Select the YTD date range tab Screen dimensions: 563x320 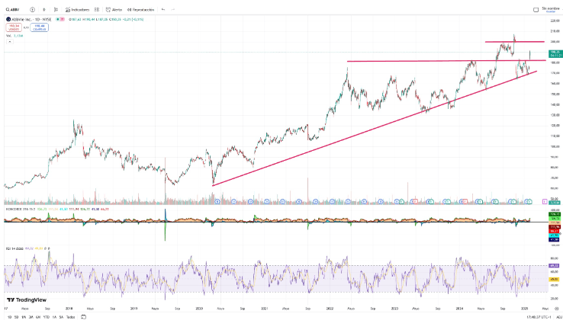46,315
